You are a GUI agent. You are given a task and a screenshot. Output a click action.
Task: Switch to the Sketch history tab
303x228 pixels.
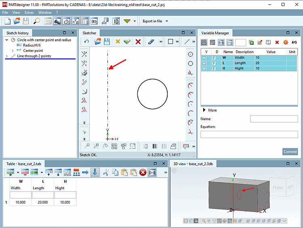(17, 33)
